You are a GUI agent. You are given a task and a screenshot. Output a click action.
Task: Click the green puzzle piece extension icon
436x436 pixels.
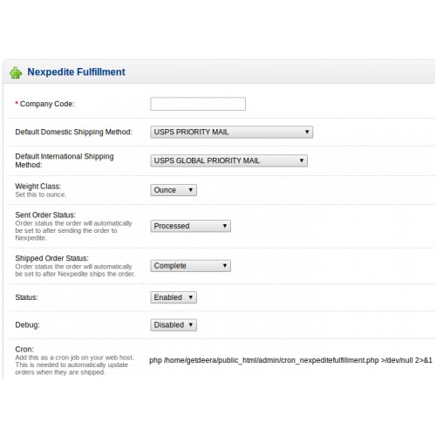click(16, 72)
